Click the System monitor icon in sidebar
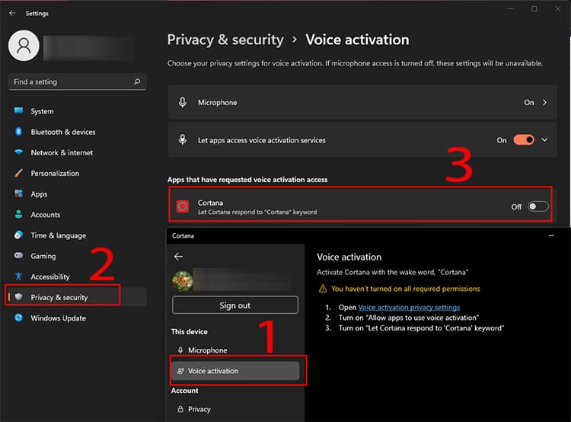The height and width of the screenshot is (422, 571). coord(18,110)
